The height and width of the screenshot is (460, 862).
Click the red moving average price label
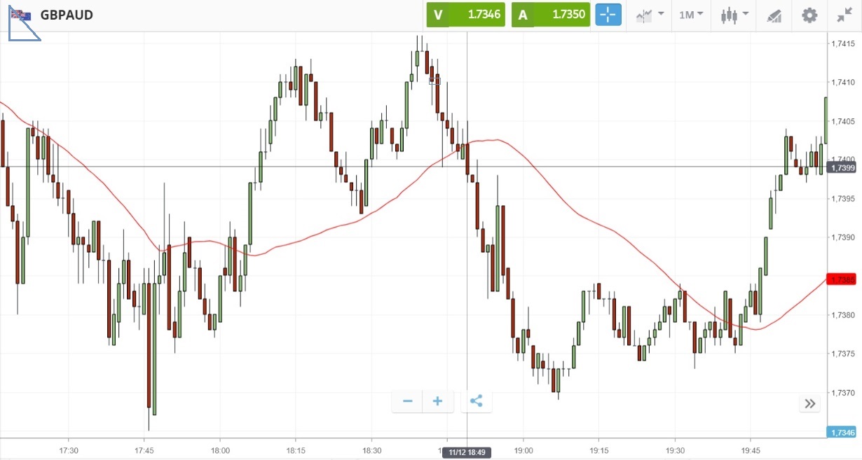click(x=842, y=279)
